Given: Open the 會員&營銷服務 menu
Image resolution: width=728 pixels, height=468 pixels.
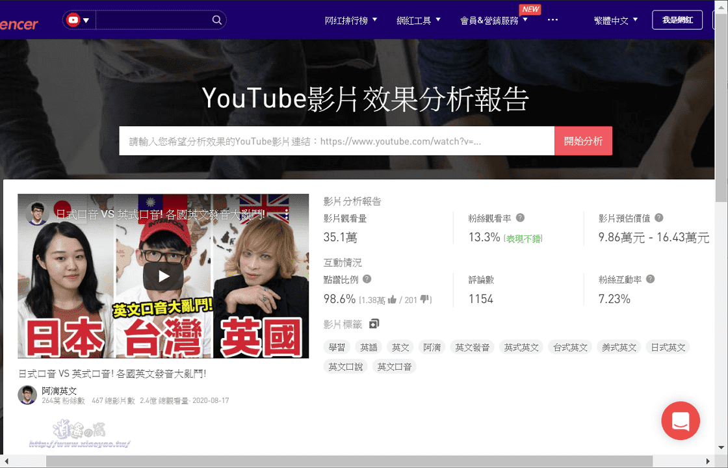Looking at the screenshot, I should click(493, 20).
